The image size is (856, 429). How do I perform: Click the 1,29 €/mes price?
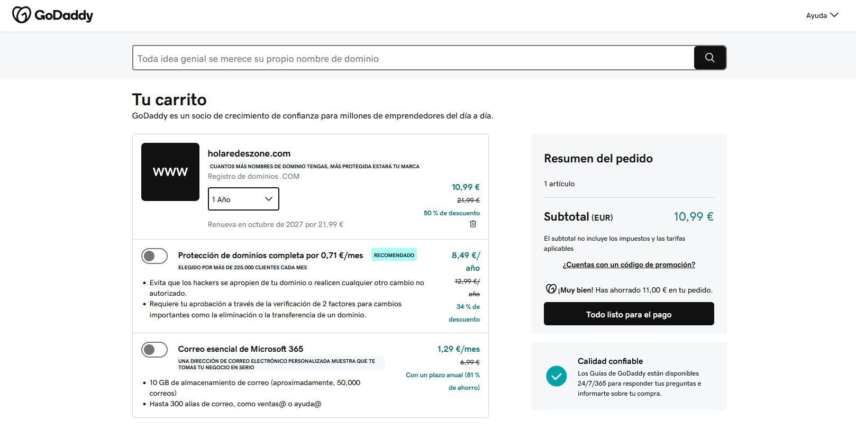coord(459,349)
